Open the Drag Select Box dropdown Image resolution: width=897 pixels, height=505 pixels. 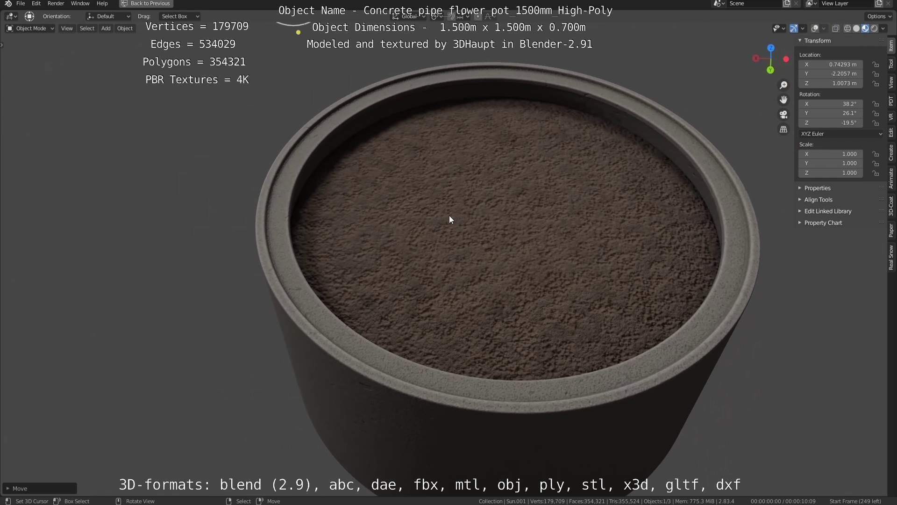(179, 16)
